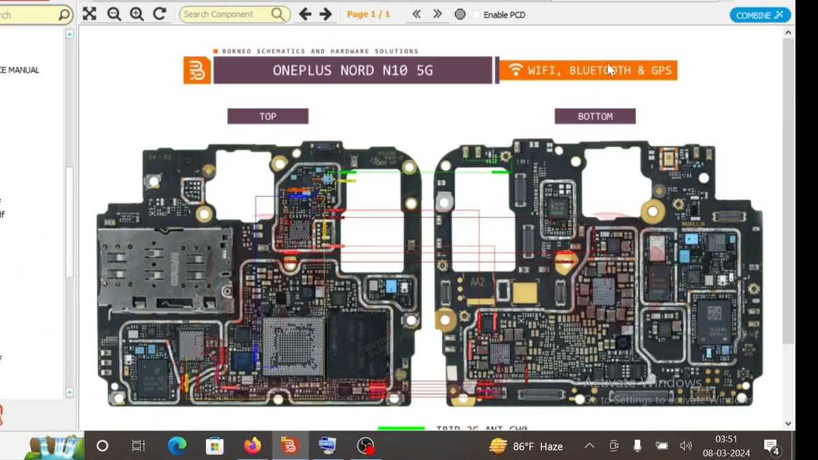Viewport: 818px width, 460px height.
Task: Click the left panel's scroll-down arrow
Action: pos(70,393)
